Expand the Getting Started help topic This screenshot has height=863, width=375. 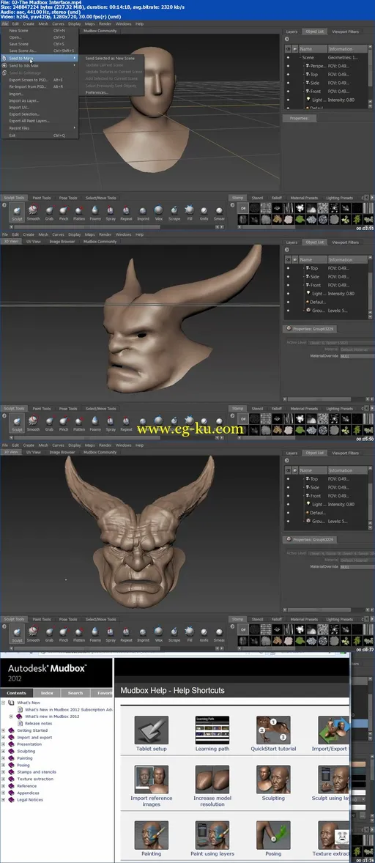click(4, 730)
